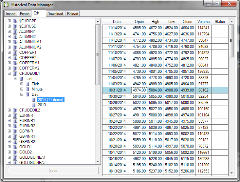Viewport: 240px width, 182px height.
Task: Click the Low cell 4705.00
Action: 172,71
